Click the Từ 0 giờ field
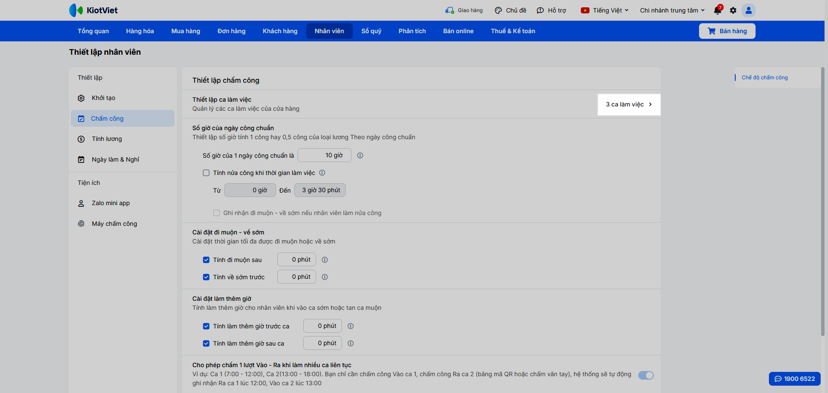The height and width of the screenshot is (393, 828). 250,190
